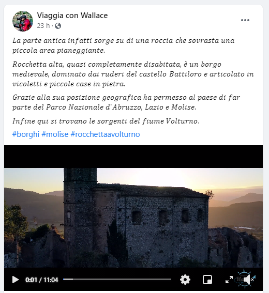This screenshot has height=293, width=269.
Task: Open the 23 h post timestamp
Action: coord(43,26)
